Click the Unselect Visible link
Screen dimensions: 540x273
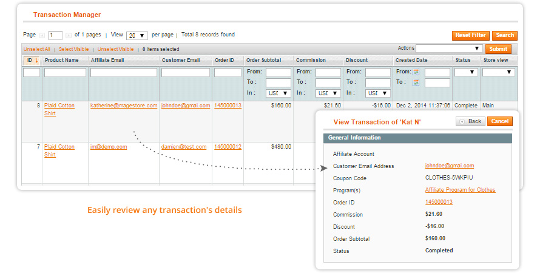pyautogui.click(x=115, y=49)
